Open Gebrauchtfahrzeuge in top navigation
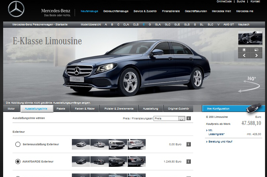 [x=116, y=11]
